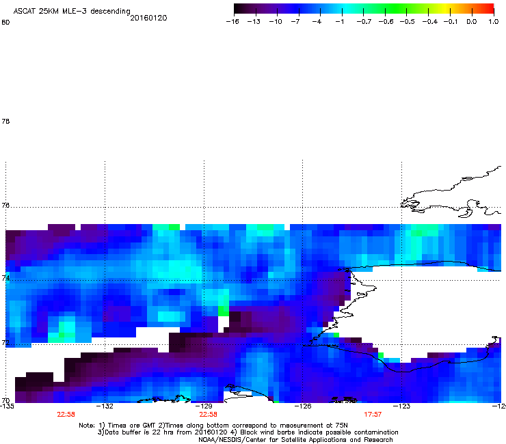Click the longitude -126 axis label
The height and width of the screenshot is (444, 506).
[x=303, y=406]
